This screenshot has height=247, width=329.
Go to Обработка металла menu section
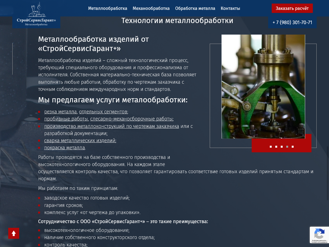pyautogui.click(x=195, y=8)
